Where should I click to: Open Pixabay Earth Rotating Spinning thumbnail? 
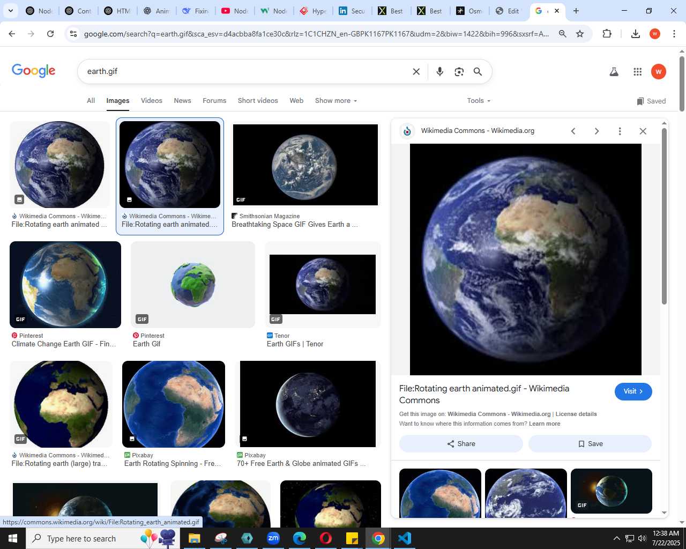[174, 404]
